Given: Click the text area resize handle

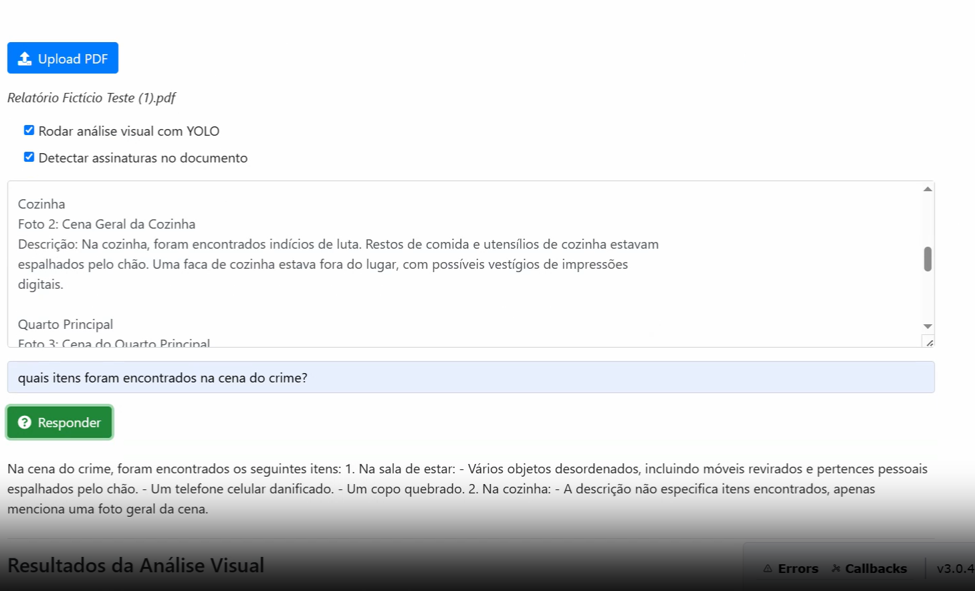Looking at the screenshot, I should [x=929, y=342].
